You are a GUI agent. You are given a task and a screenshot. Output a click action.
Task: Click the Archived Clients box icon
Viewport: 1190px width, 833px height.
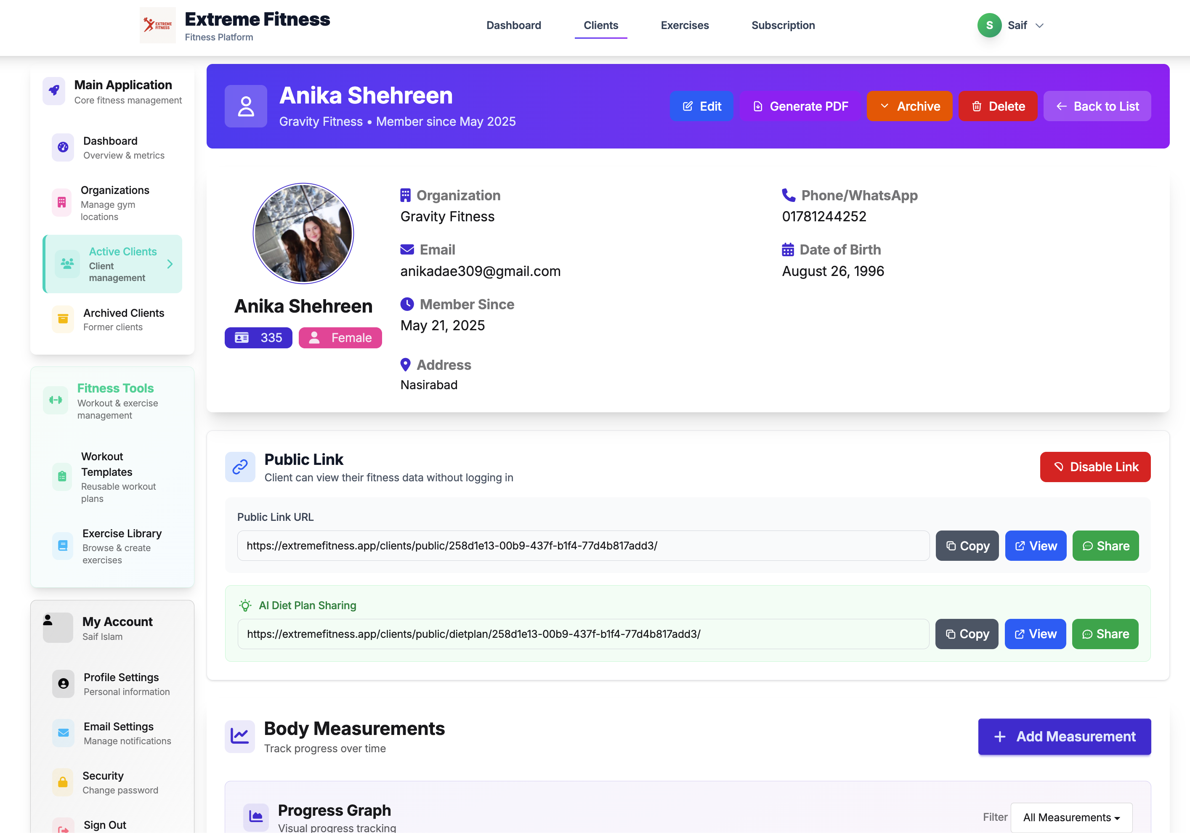63,319
